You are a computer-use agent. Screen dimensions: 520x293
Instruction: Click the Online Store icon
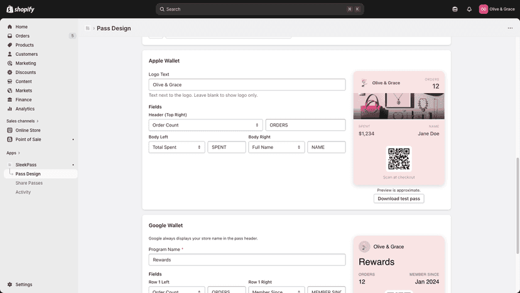pos(9,130)
